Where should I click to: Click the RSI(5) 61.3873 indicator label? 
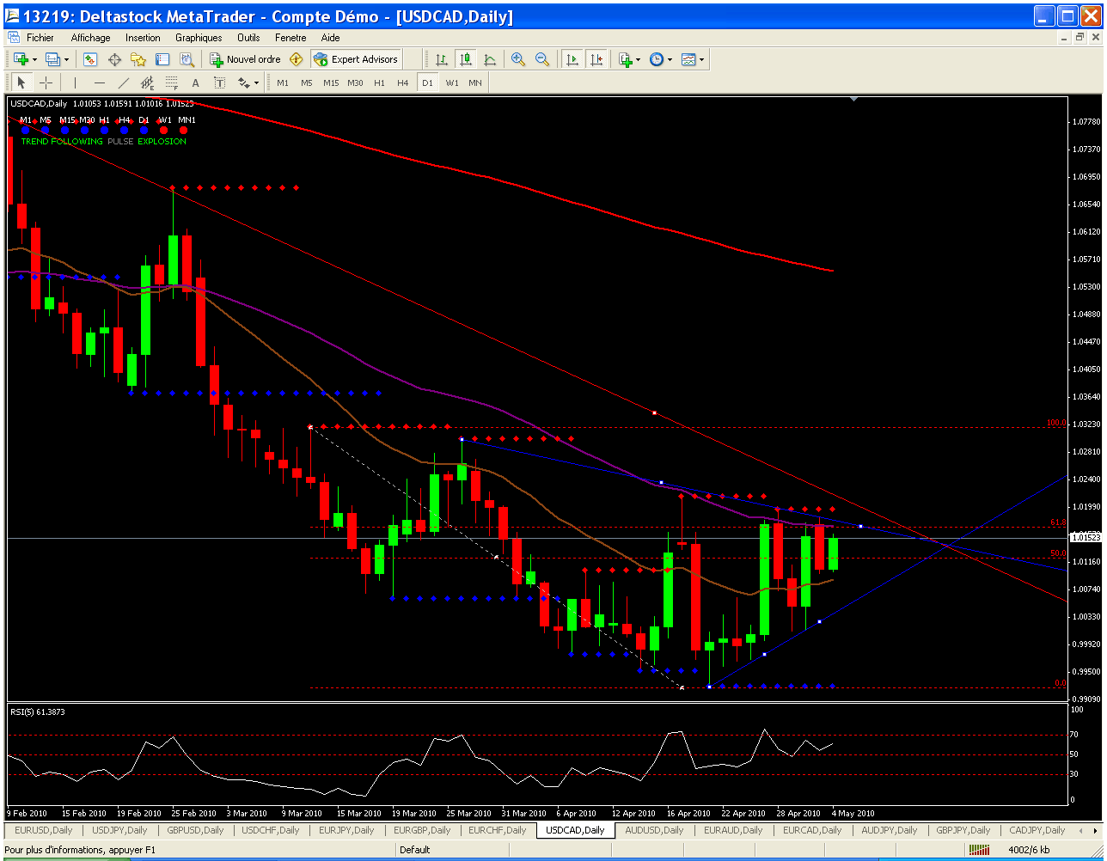point(38,711)
